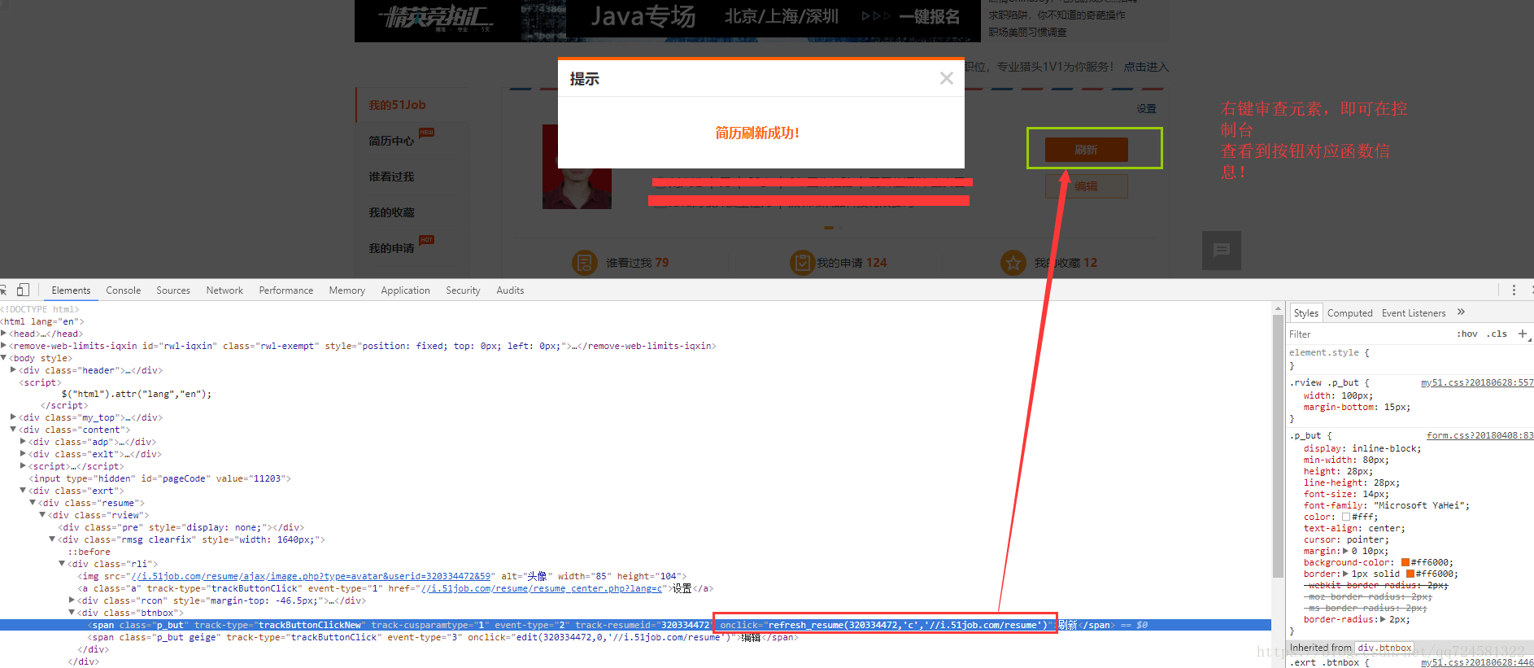Screen dimensions: 1534x668
Task: Open the Network tab
Action: pos(224,290)
